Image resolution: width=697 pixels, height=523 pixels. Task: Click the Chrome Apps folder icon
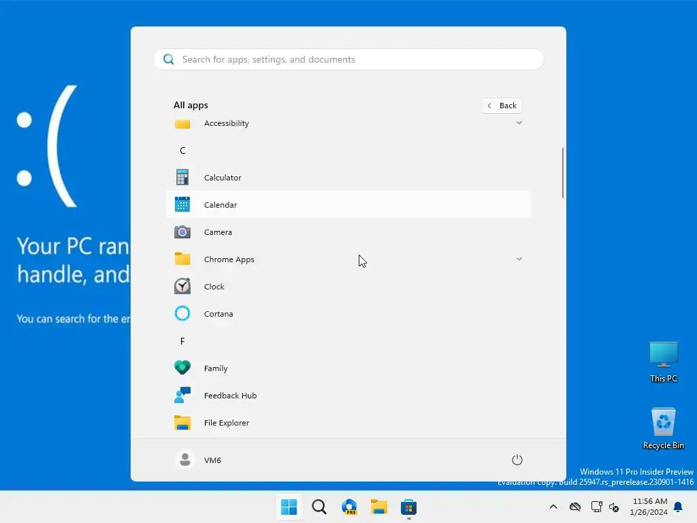point(182,259)
